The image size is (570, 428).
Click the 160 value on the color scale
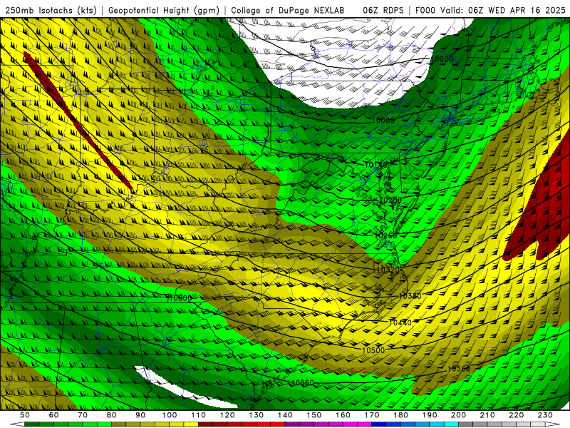pyautogui.click(x=343, y=415)
